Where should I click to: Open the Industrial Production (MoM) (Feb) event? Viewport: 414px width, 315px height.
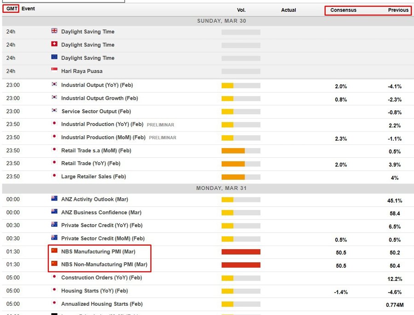point(103,137)
